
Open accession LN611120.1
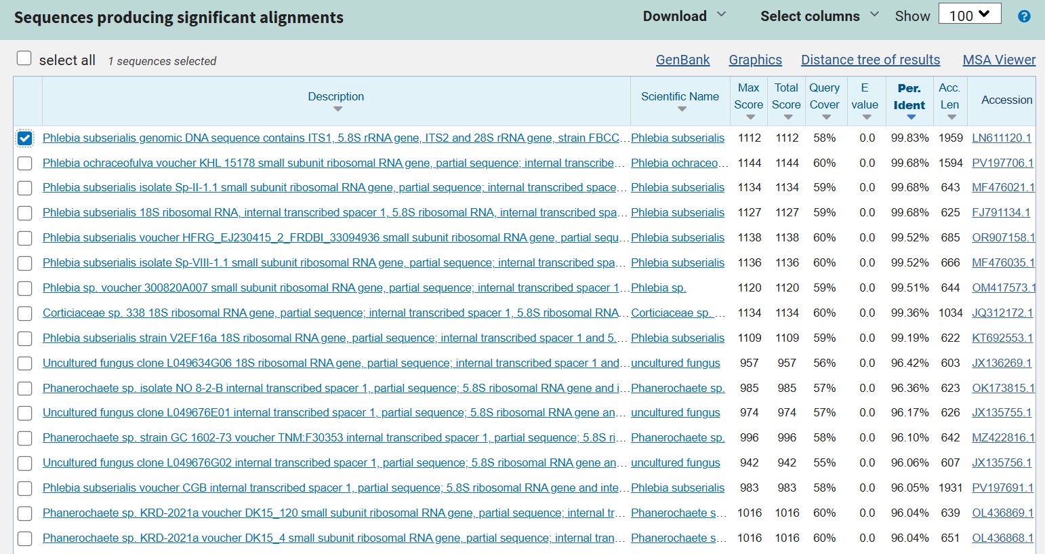click(1002, 138)
